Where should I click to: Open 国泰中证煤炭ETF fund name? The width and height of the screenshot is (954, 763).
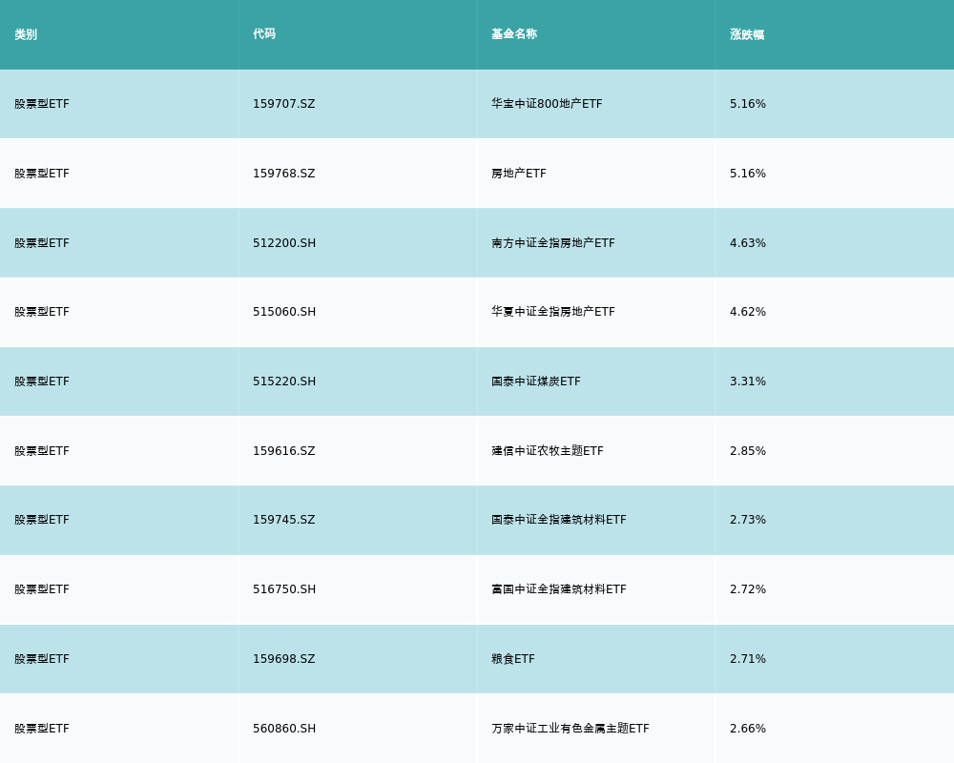coord(536,381)
